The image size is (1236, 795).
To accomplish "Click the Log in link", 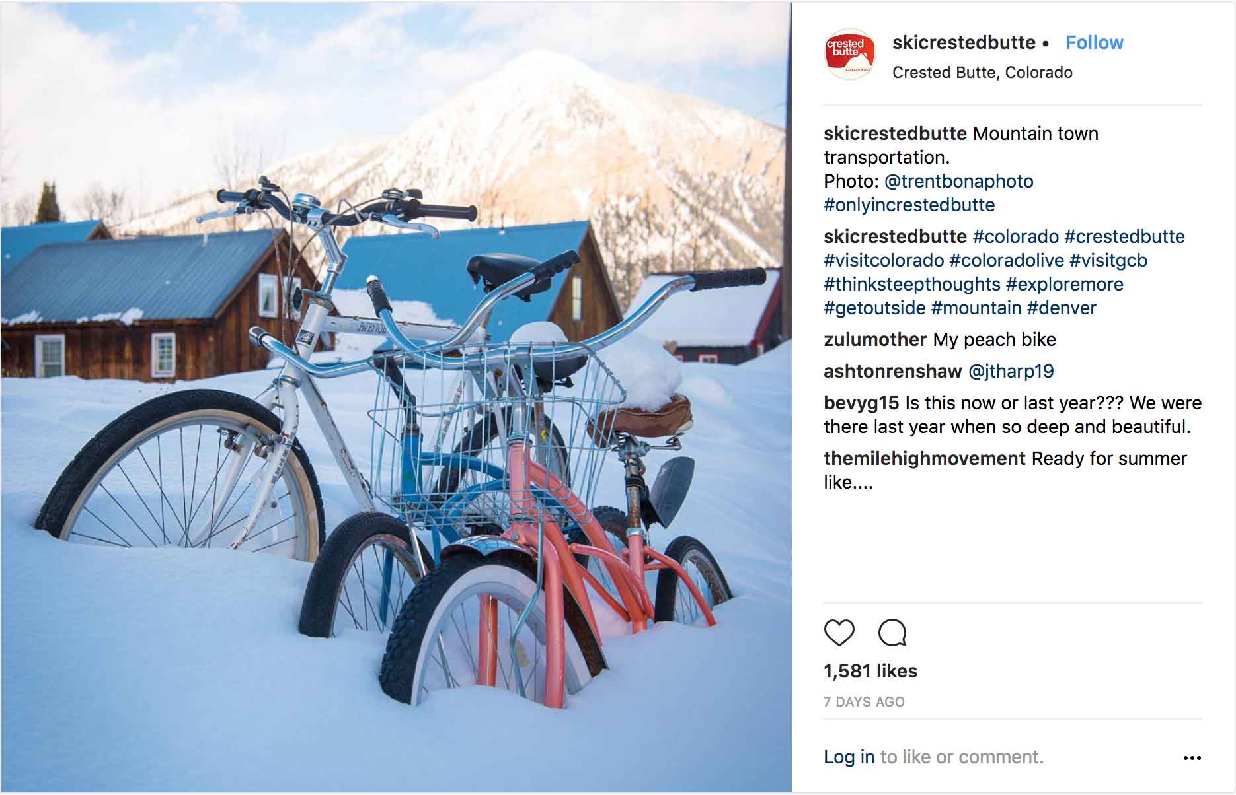I will pyautogui.click(x=849, y=757).
